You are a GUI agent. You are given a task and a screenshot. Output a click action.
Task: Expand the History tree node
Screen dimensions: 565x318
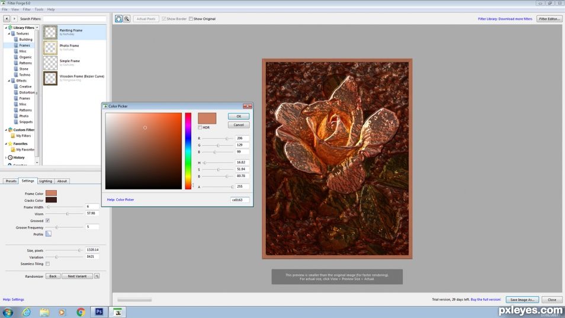6,158
